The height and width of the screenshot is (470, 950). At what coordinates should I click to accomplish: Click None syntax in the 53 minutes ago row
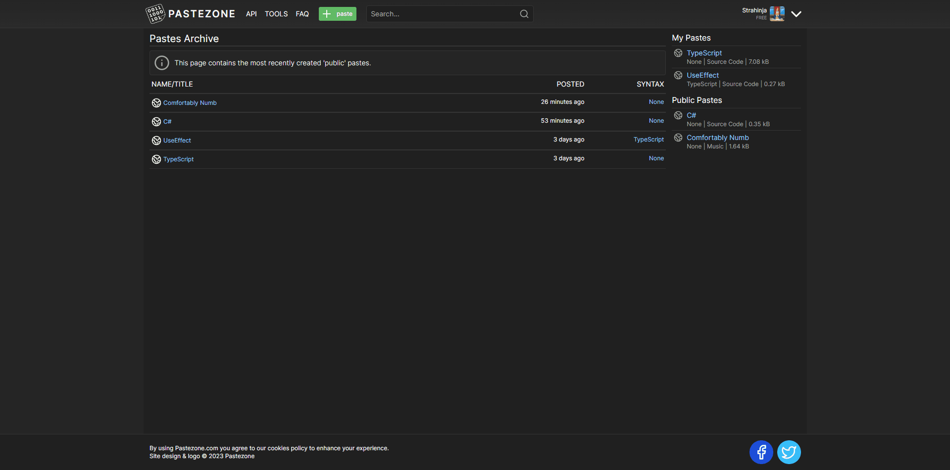tap(656, 121)
